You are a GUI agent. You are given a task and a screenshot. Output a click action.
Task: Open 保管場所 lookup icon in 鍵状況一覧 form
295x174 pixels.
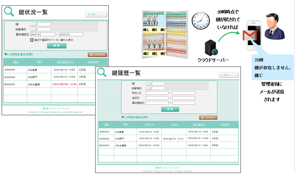33,29
